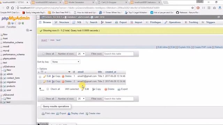Expand the test table node in yii2second
The image size is (223, 125).
(x=1, y=102)
